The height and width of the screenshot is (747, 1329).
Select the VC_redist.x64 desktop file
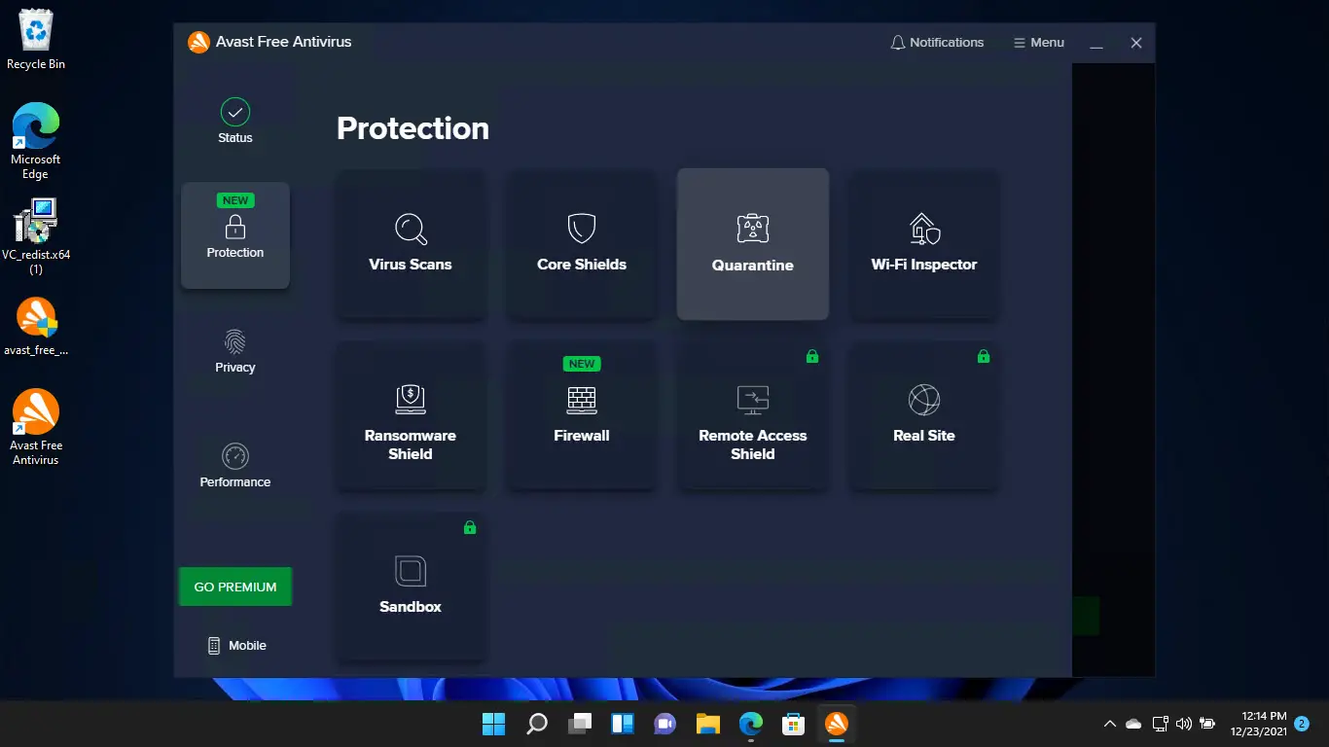click(36, 236)
